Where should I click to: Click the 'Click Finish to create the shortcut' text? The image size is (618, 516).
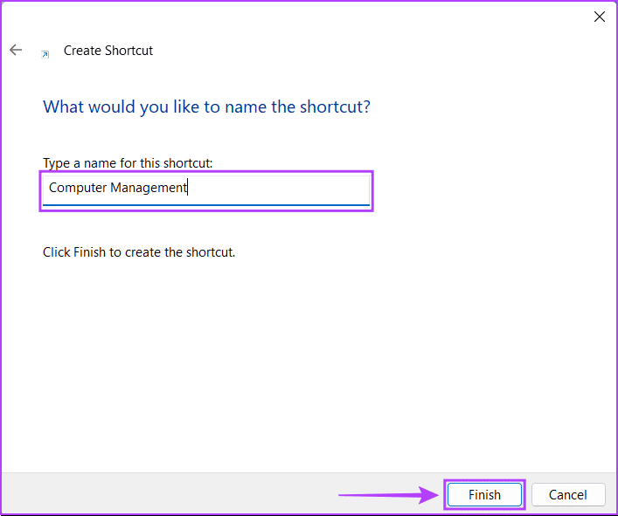coord(139,252)
